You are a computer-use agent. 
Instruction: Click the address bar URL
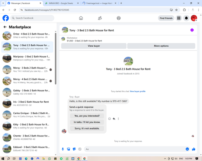point(47,10)
